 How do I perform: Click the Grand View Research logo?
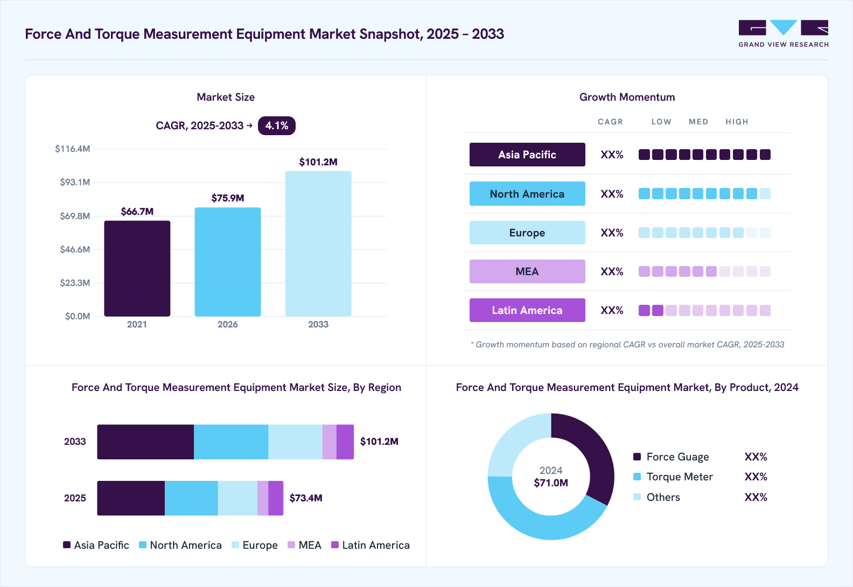tap(784, 34)
